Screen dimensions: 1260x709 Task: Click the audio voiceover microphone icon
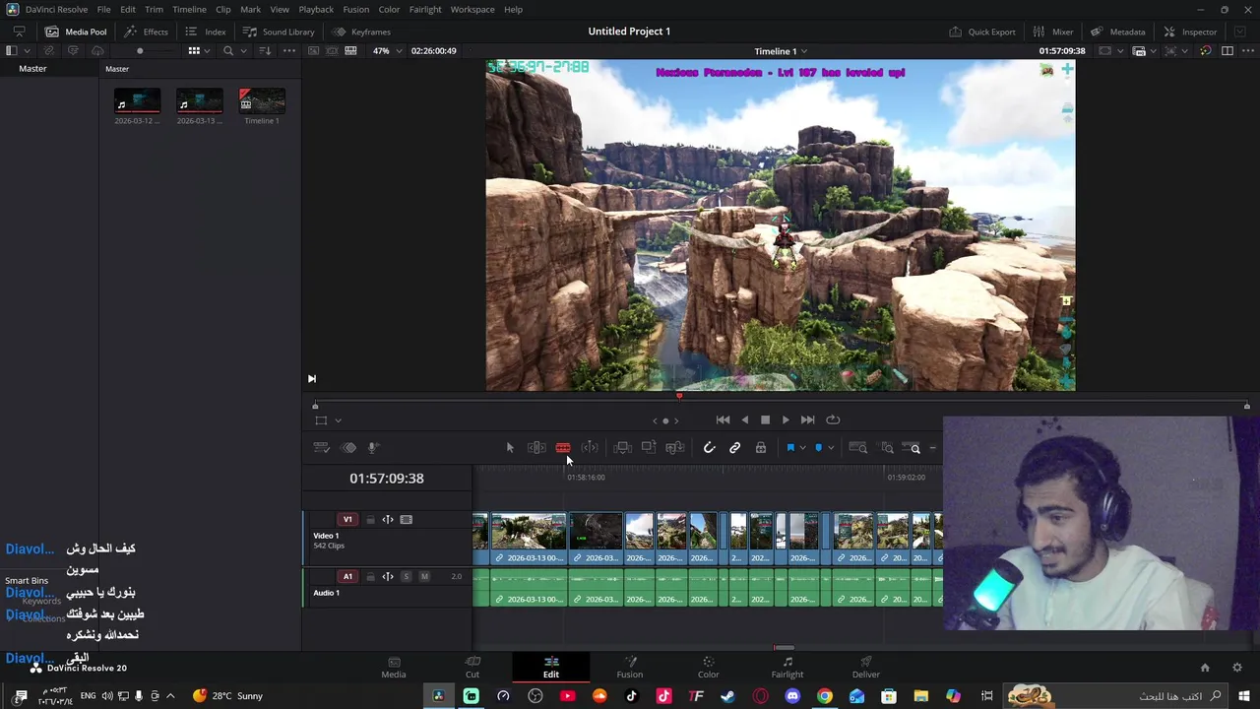[x=373, y=448]
